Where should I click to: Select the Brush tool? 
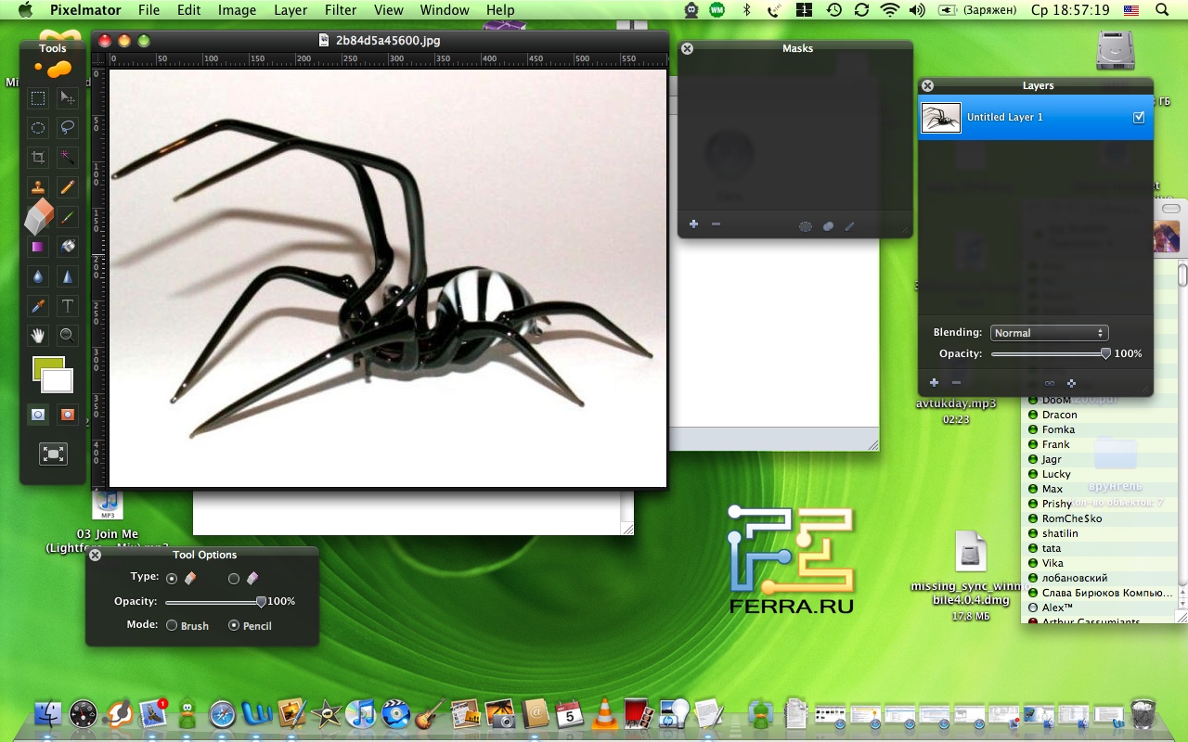click(68, 217)
